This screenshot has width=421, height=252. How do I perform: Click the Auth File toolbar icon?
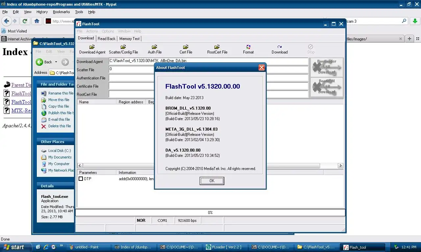click(x=155, y=49)
